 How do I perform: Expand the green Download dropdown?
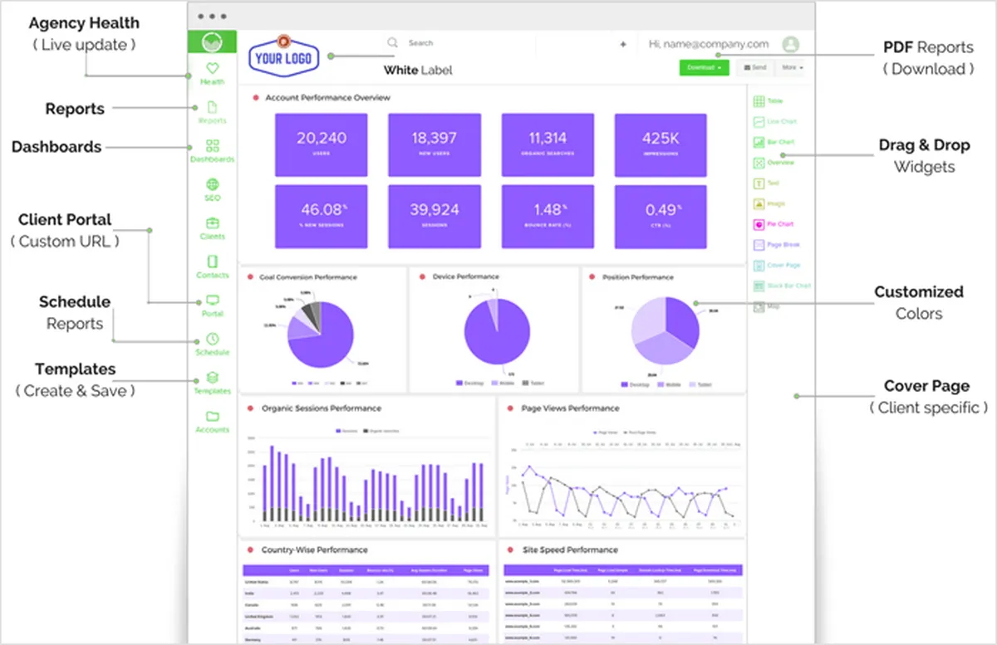point(704,67)
